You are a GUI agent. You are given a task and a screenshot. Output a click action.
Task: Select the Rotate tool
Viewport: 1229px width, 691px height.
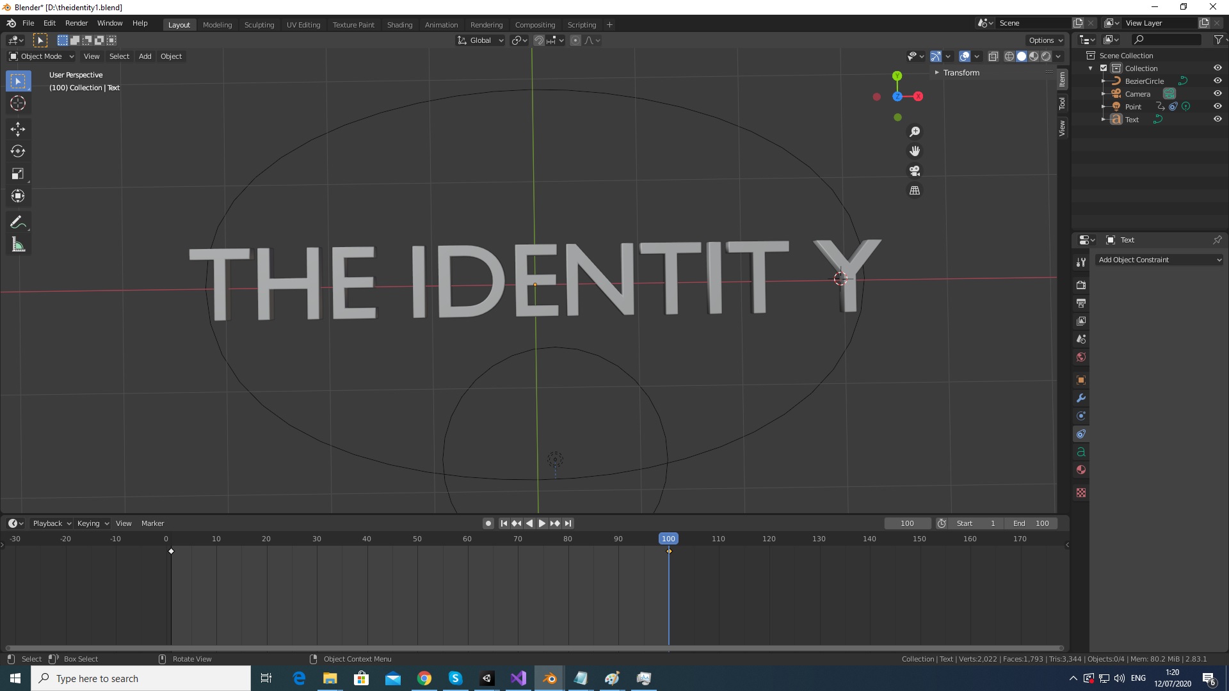click(x=18, y=151)
